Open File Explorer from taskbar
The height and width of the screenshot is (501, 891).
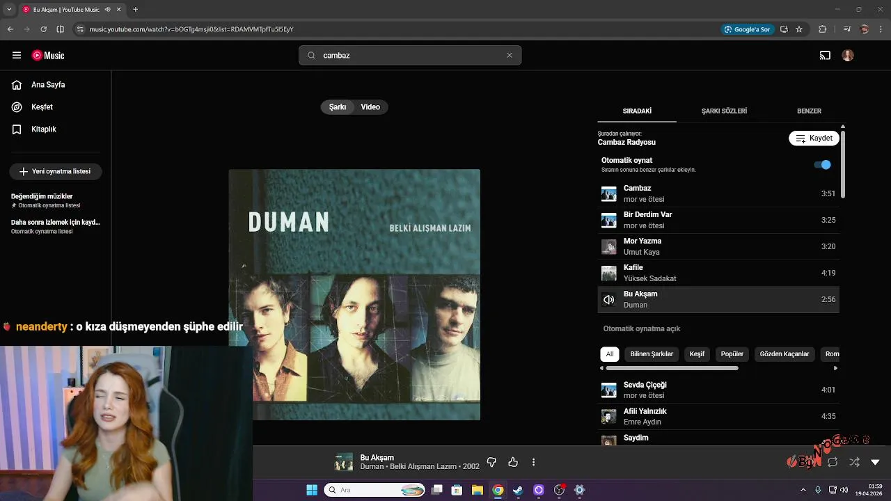click(x=478, y=490)
